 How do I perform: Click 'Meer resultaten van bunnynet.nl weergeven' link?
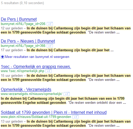[37, 57]
